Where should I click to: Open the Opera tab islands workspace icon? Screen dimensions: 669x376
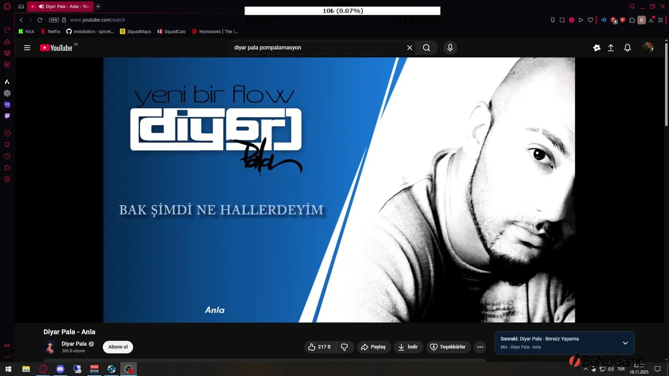[21, 7]
